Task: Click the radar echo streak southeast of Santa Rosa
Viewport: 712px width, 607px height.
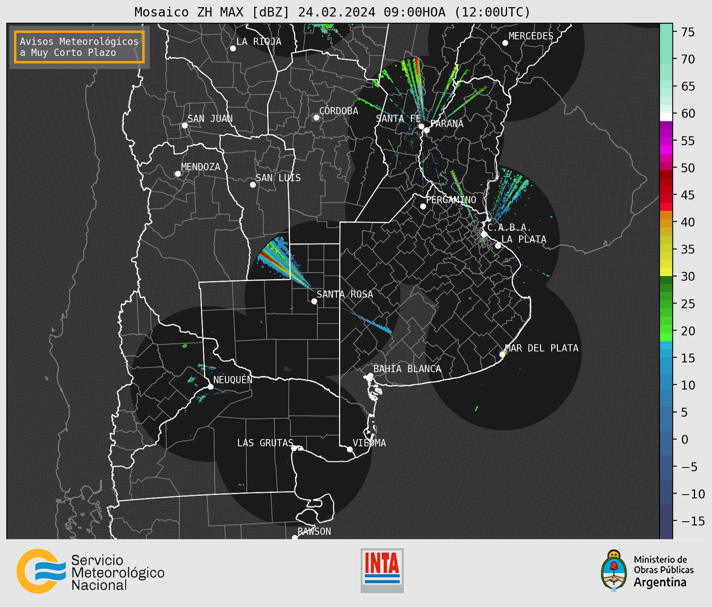Action: [367, 321]
